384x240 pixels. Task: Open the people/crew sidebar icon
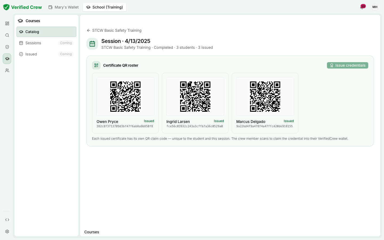coord(7,70)
